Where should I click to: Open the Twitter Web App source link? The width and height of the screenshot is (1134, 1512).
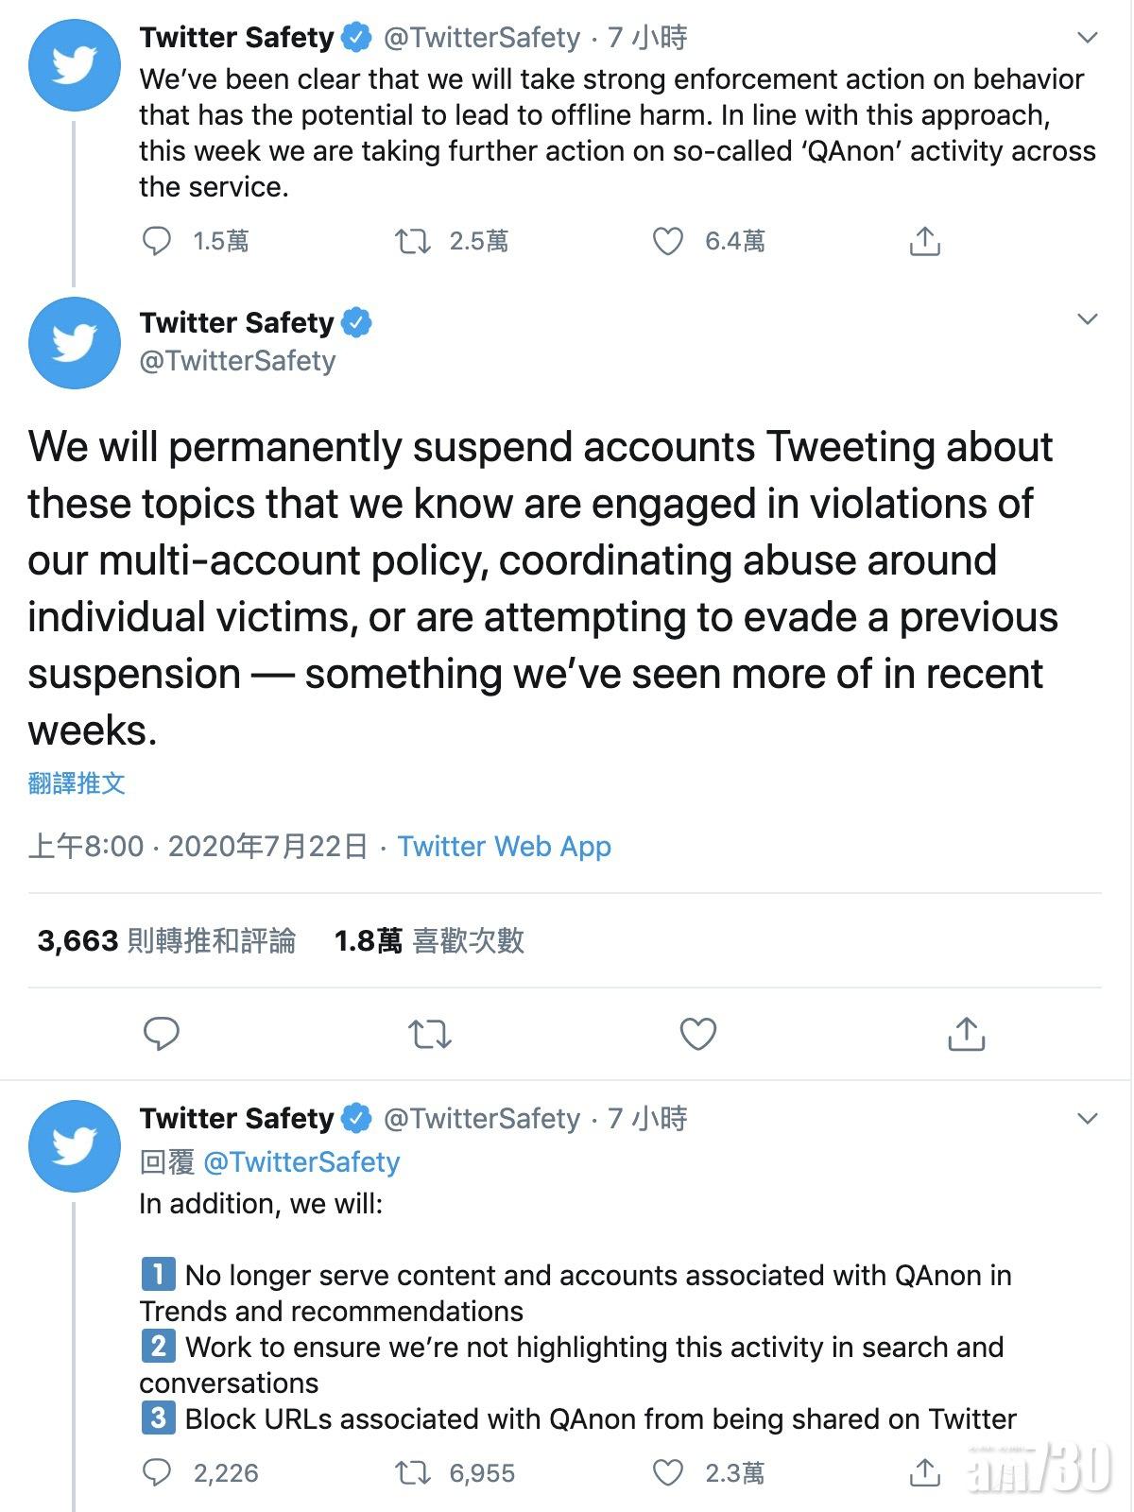(x=504, y=846)
